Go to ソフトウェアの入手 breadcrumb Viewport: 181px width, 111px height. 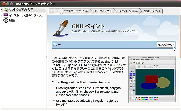76,11
